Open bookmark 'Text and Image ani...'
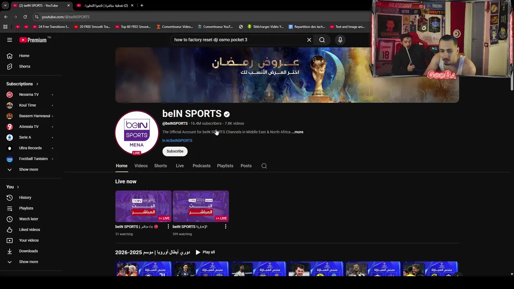This screenshot has height=289, width=514. [347, 27]
